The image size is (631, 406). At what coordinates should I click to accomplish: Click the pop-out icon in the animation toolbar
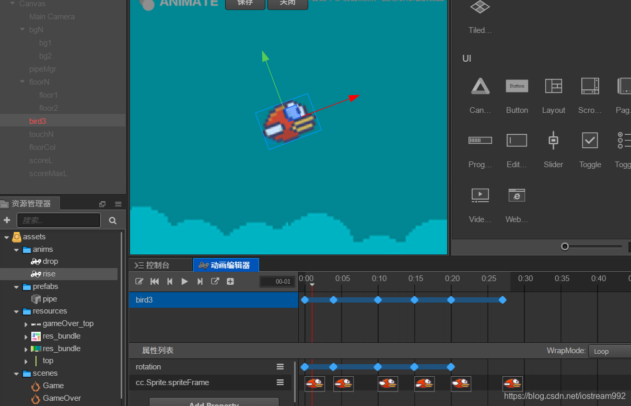tap(215, 281)
